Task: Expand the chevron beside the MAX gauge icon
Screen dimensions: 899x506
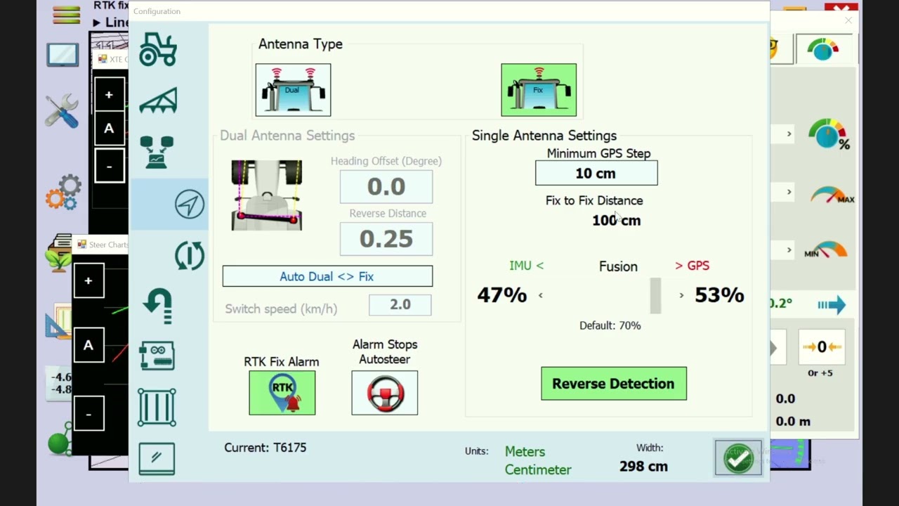Action: tap(789, 192)
